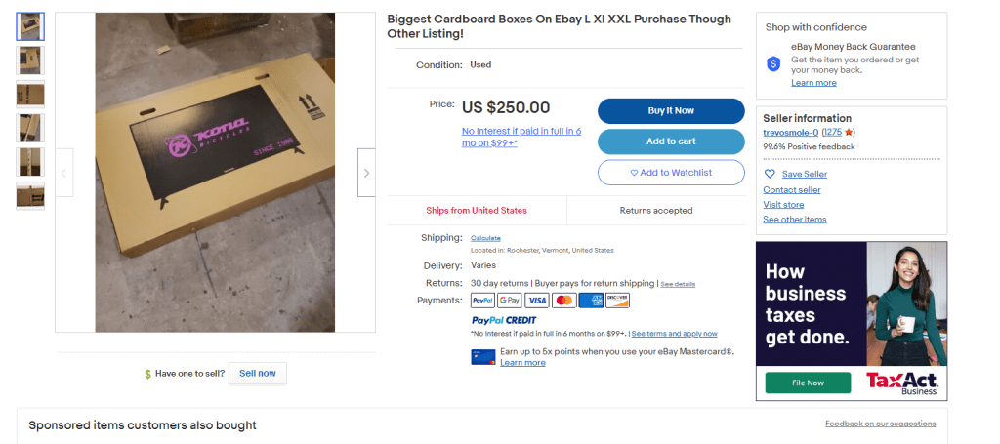Viewport: 1000px width, 444px height.
Task: Click the Buy It Now button
Action: [x=671, y=111]
